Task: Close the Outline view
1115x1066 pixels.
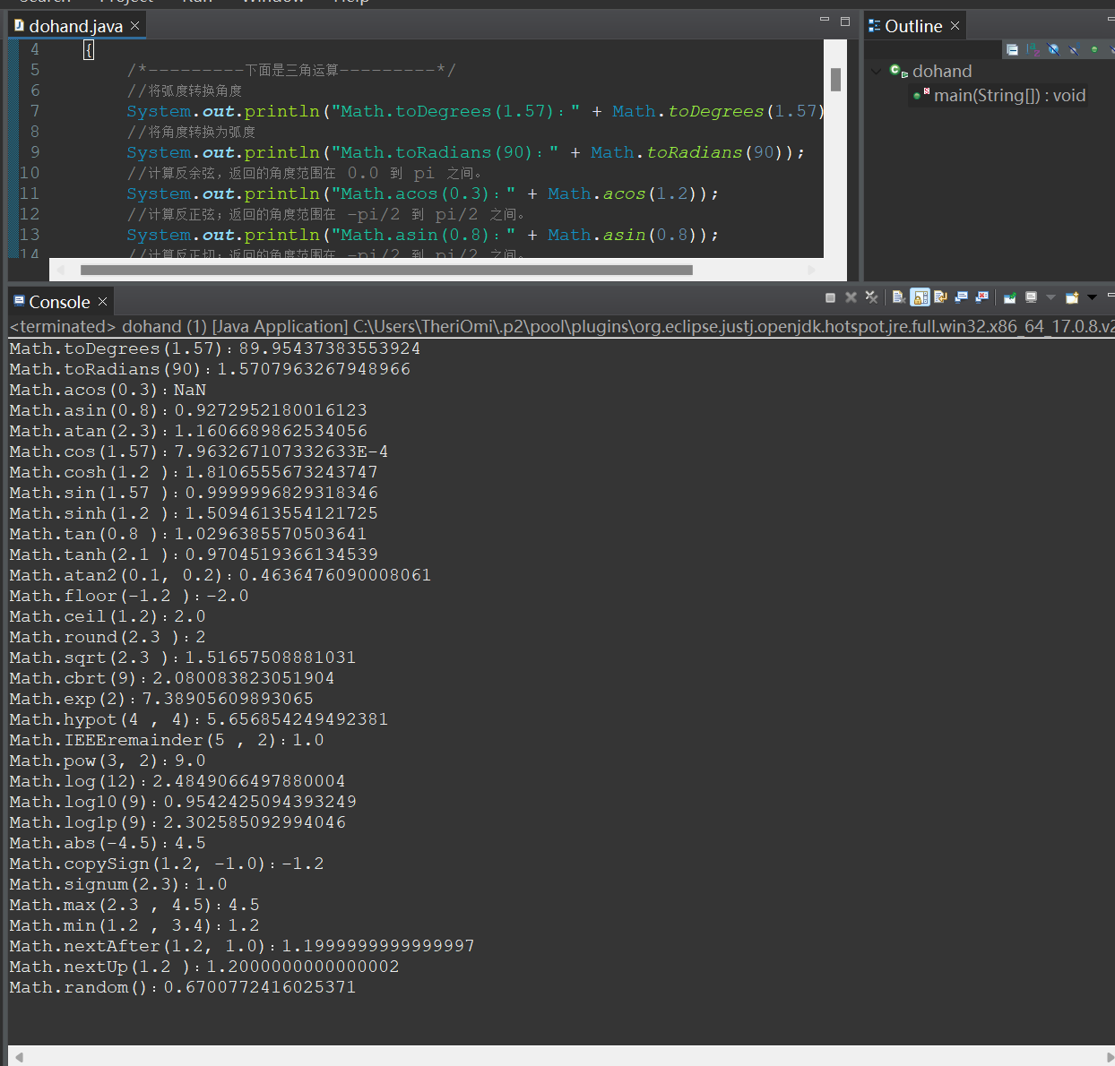Action: (x=955, y=26)
